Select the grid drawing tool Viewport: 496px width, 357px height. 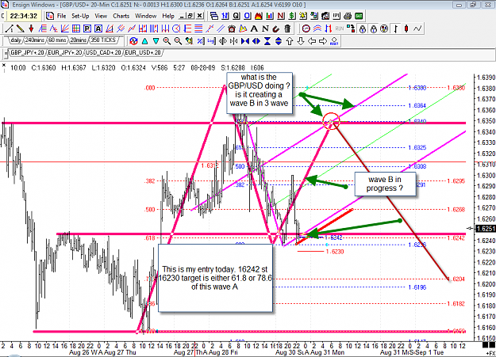pos(76,28)
